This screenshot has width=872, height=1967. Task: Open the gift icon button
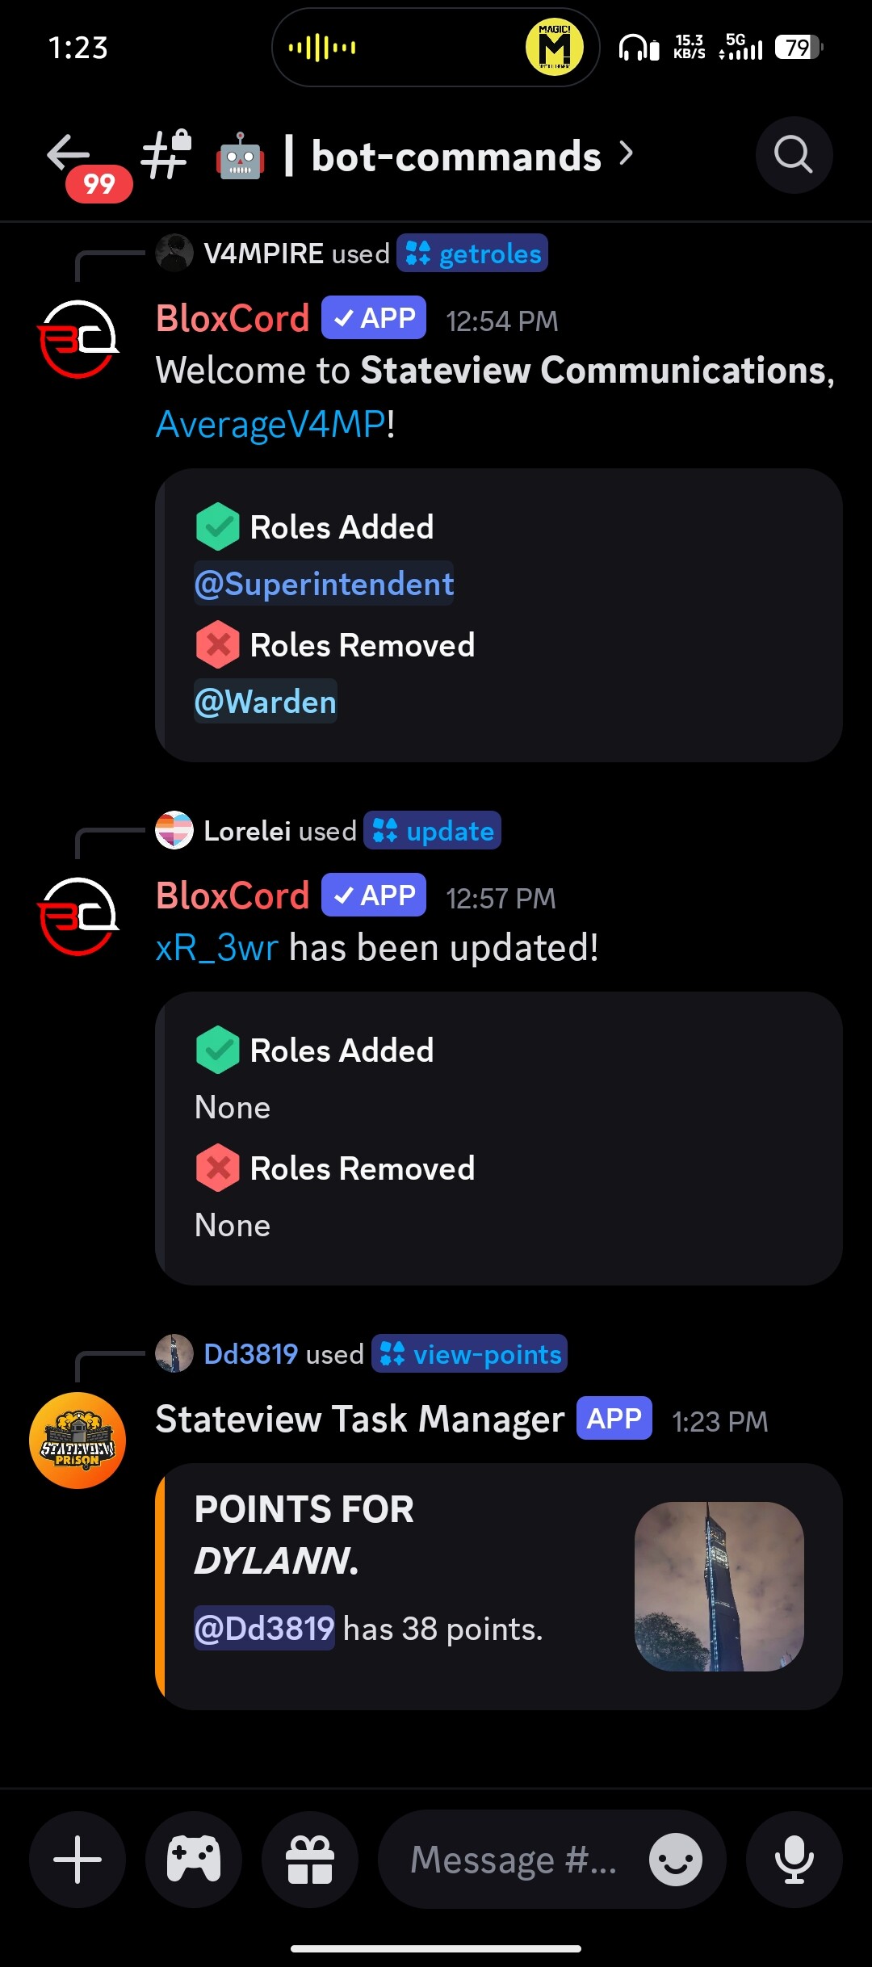click(x=310, y=1860)
